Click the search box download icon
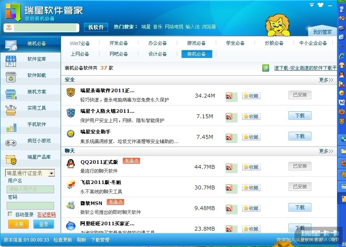This screenshot has height=247, width=346. tap(9, 28)
